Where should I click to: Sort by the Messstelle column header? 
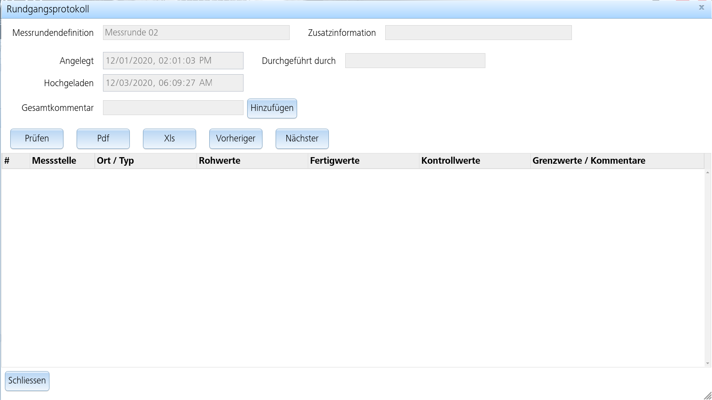point(54,161)
